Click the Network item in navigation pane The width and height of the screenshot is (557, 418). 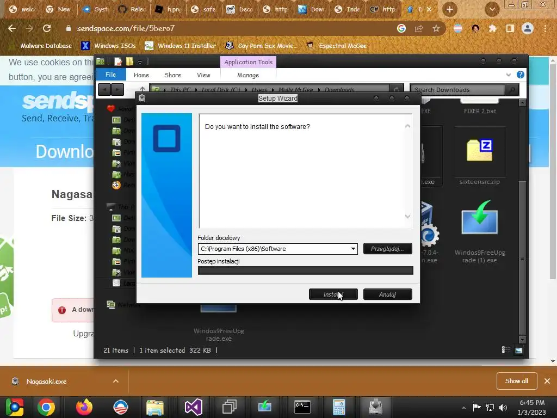(x=122, y=305)
